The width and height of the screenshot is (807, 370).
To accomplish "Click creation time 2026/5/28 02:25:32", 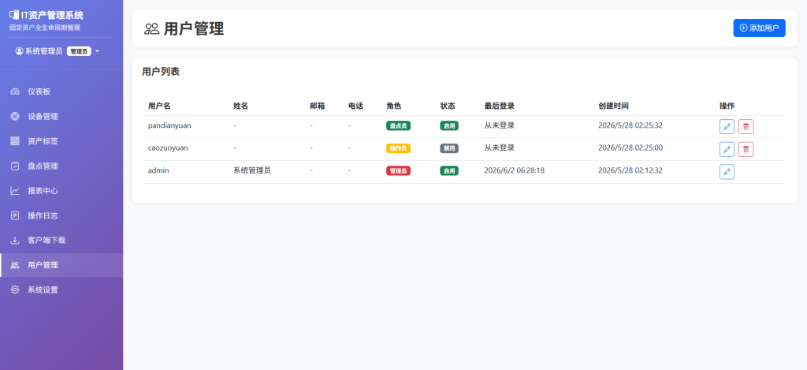I will (630, 125).
